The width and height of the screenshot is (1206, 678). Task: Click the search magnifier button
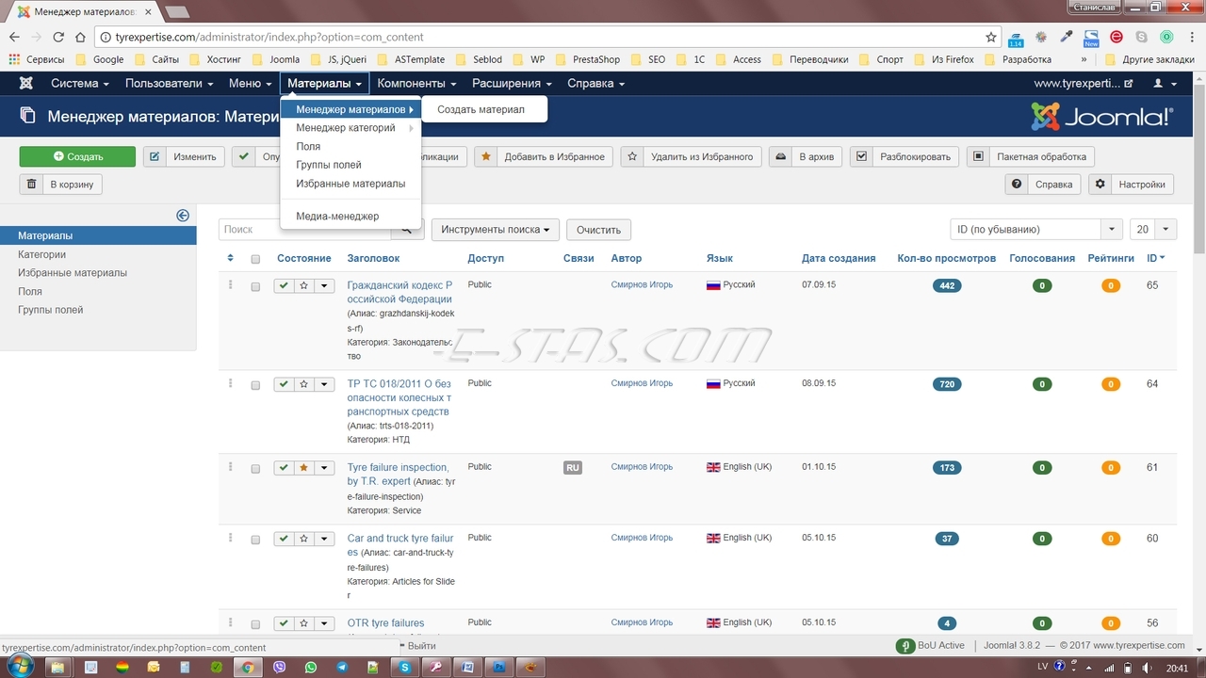[407, 229]
